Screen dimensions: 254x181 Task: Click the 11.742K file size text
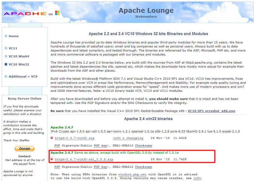click(x=180, y=159)
